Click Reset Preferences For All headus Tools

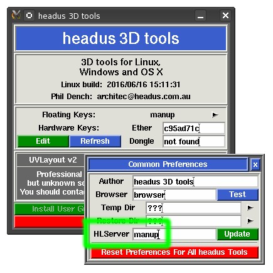[174, 252]
